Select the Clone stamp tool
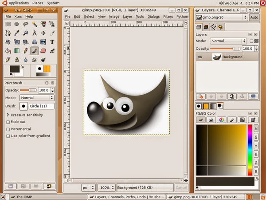Screen dimensions: 266x200 click(x=17, y=60)
